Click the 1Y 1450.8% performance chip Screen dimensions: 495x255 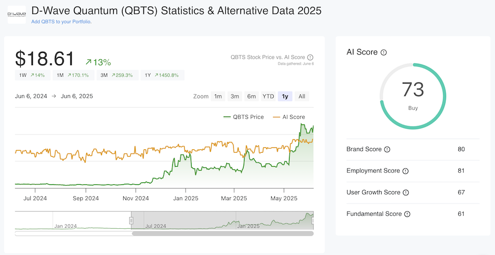tap(162, 75)
